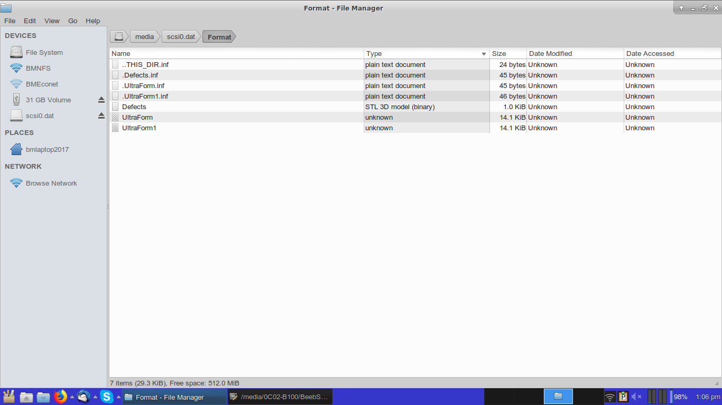Image resolution: width=722 pixels, height=405 pixels.
Task: Expand the menu arrow next to Firefox
Action: pyautogui.click(x=72, y=397)
